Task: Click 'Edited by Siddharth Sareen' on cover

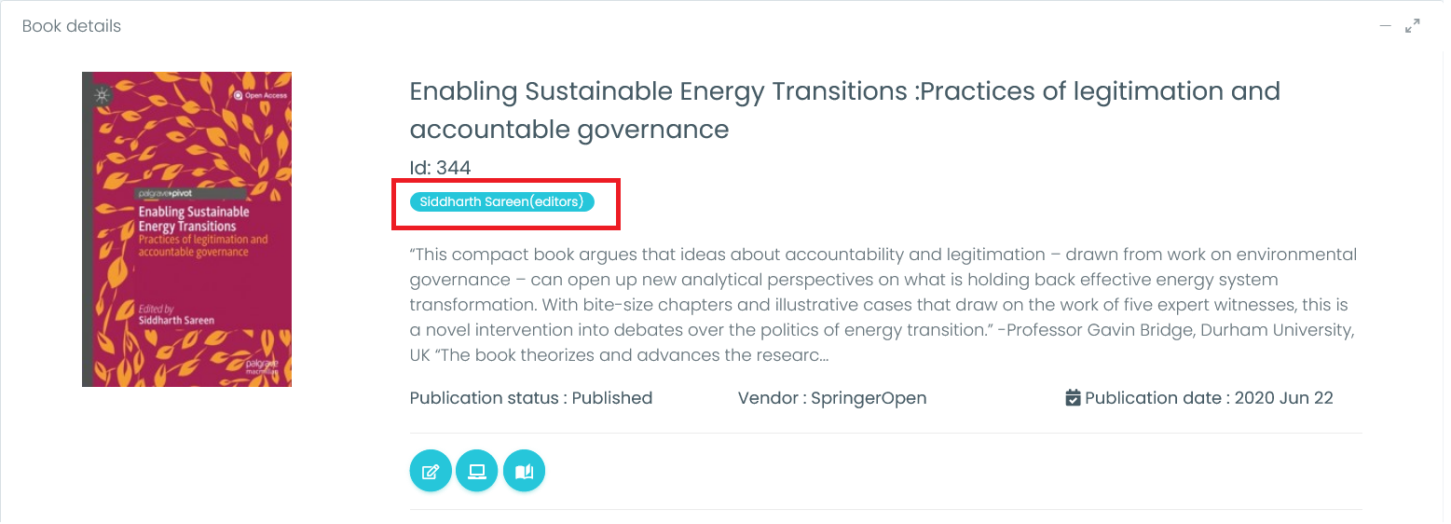Action: pos(175,314)
